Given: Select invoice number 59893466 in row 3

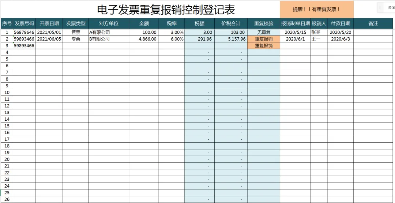Looking at the screenshot, I should click(24, 46).
